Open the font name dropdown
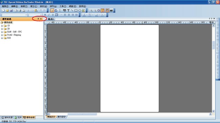This screenshot has height=123, width=220. pyautogui.click(x=26, y=15)
